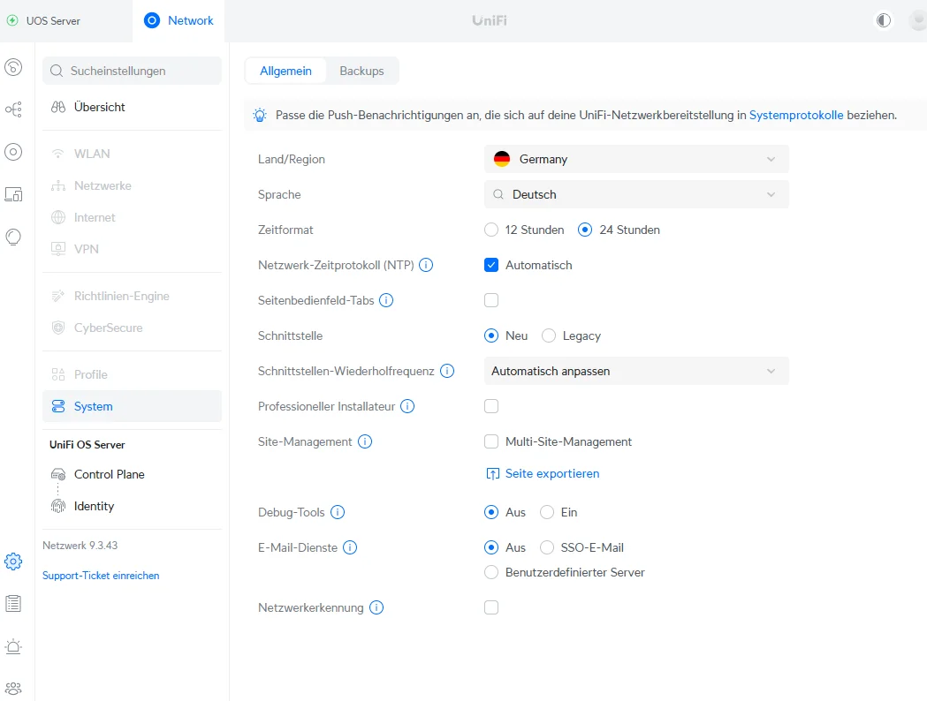
Task: Show E-Mail-Dienste info icon
Action: point(350,547)
